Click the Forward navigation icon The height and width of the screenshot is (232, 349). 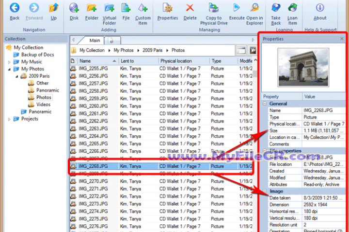point(34,8)
